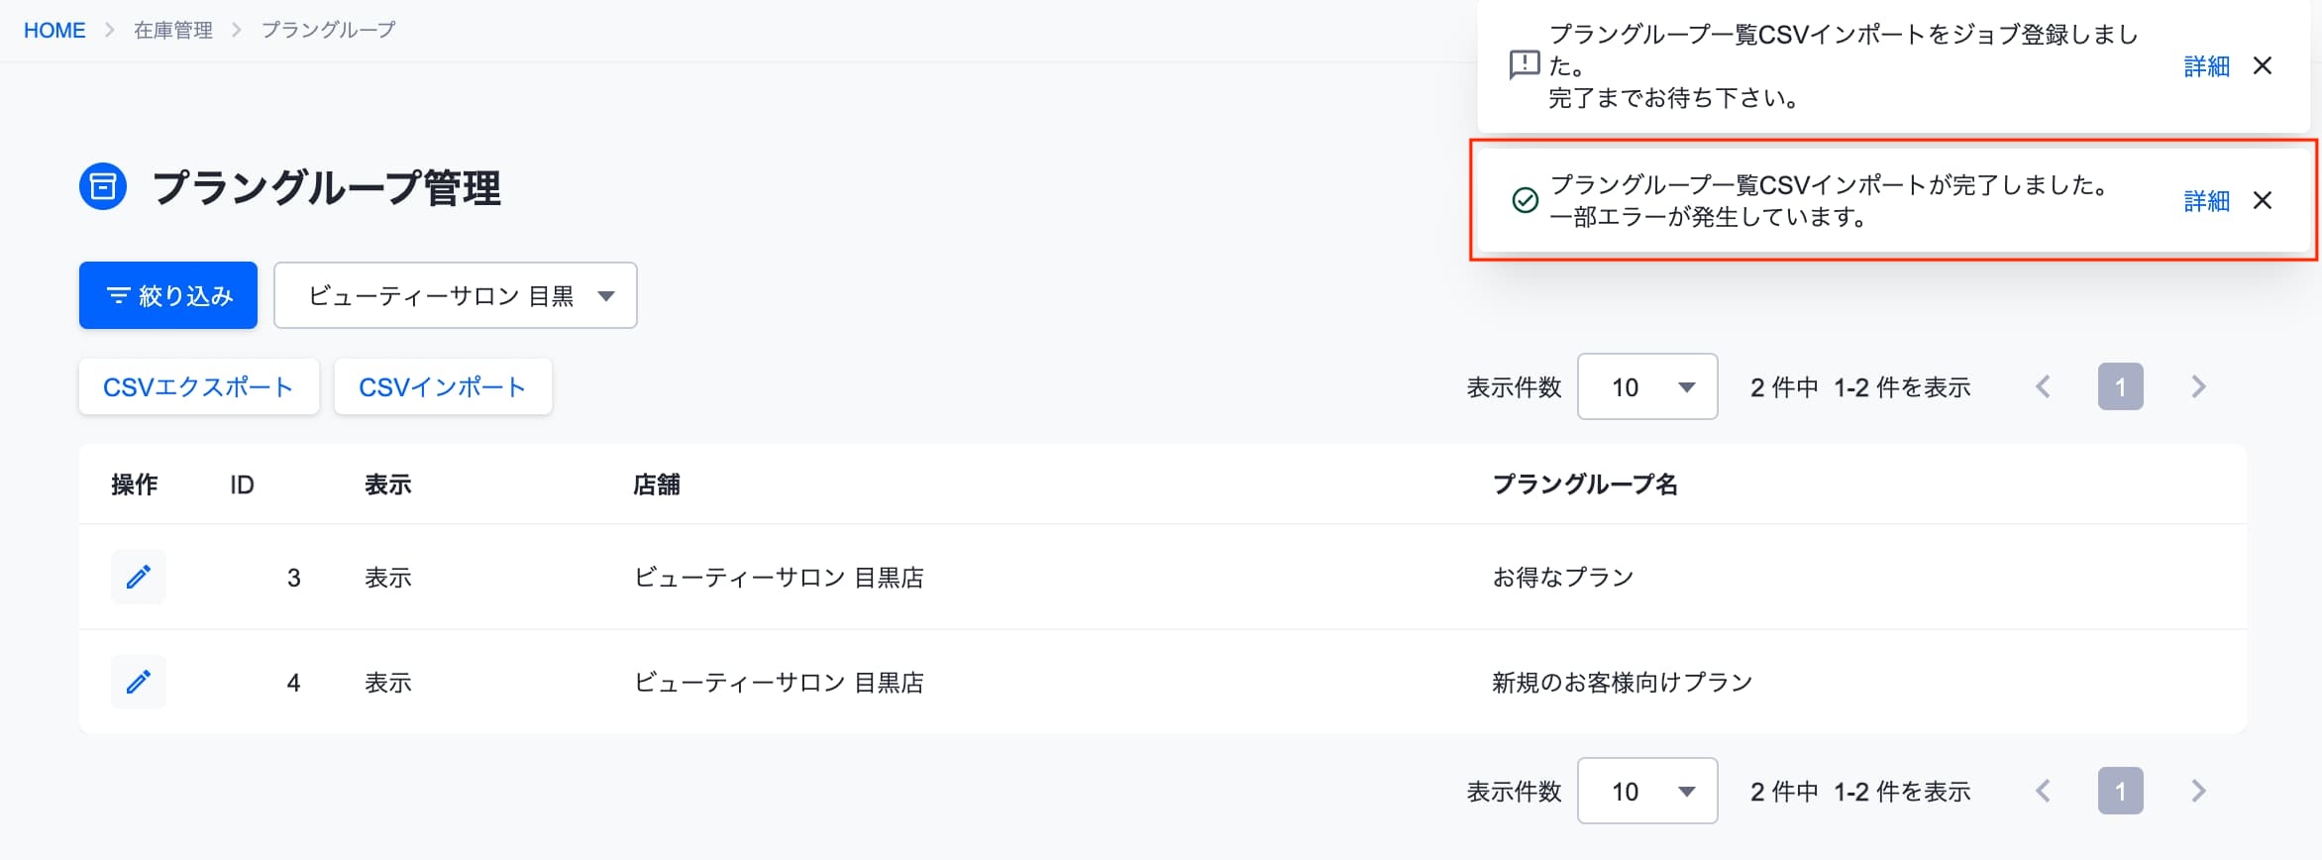
Task: Click CSVエクスポート button
Action: pos(199,386)
